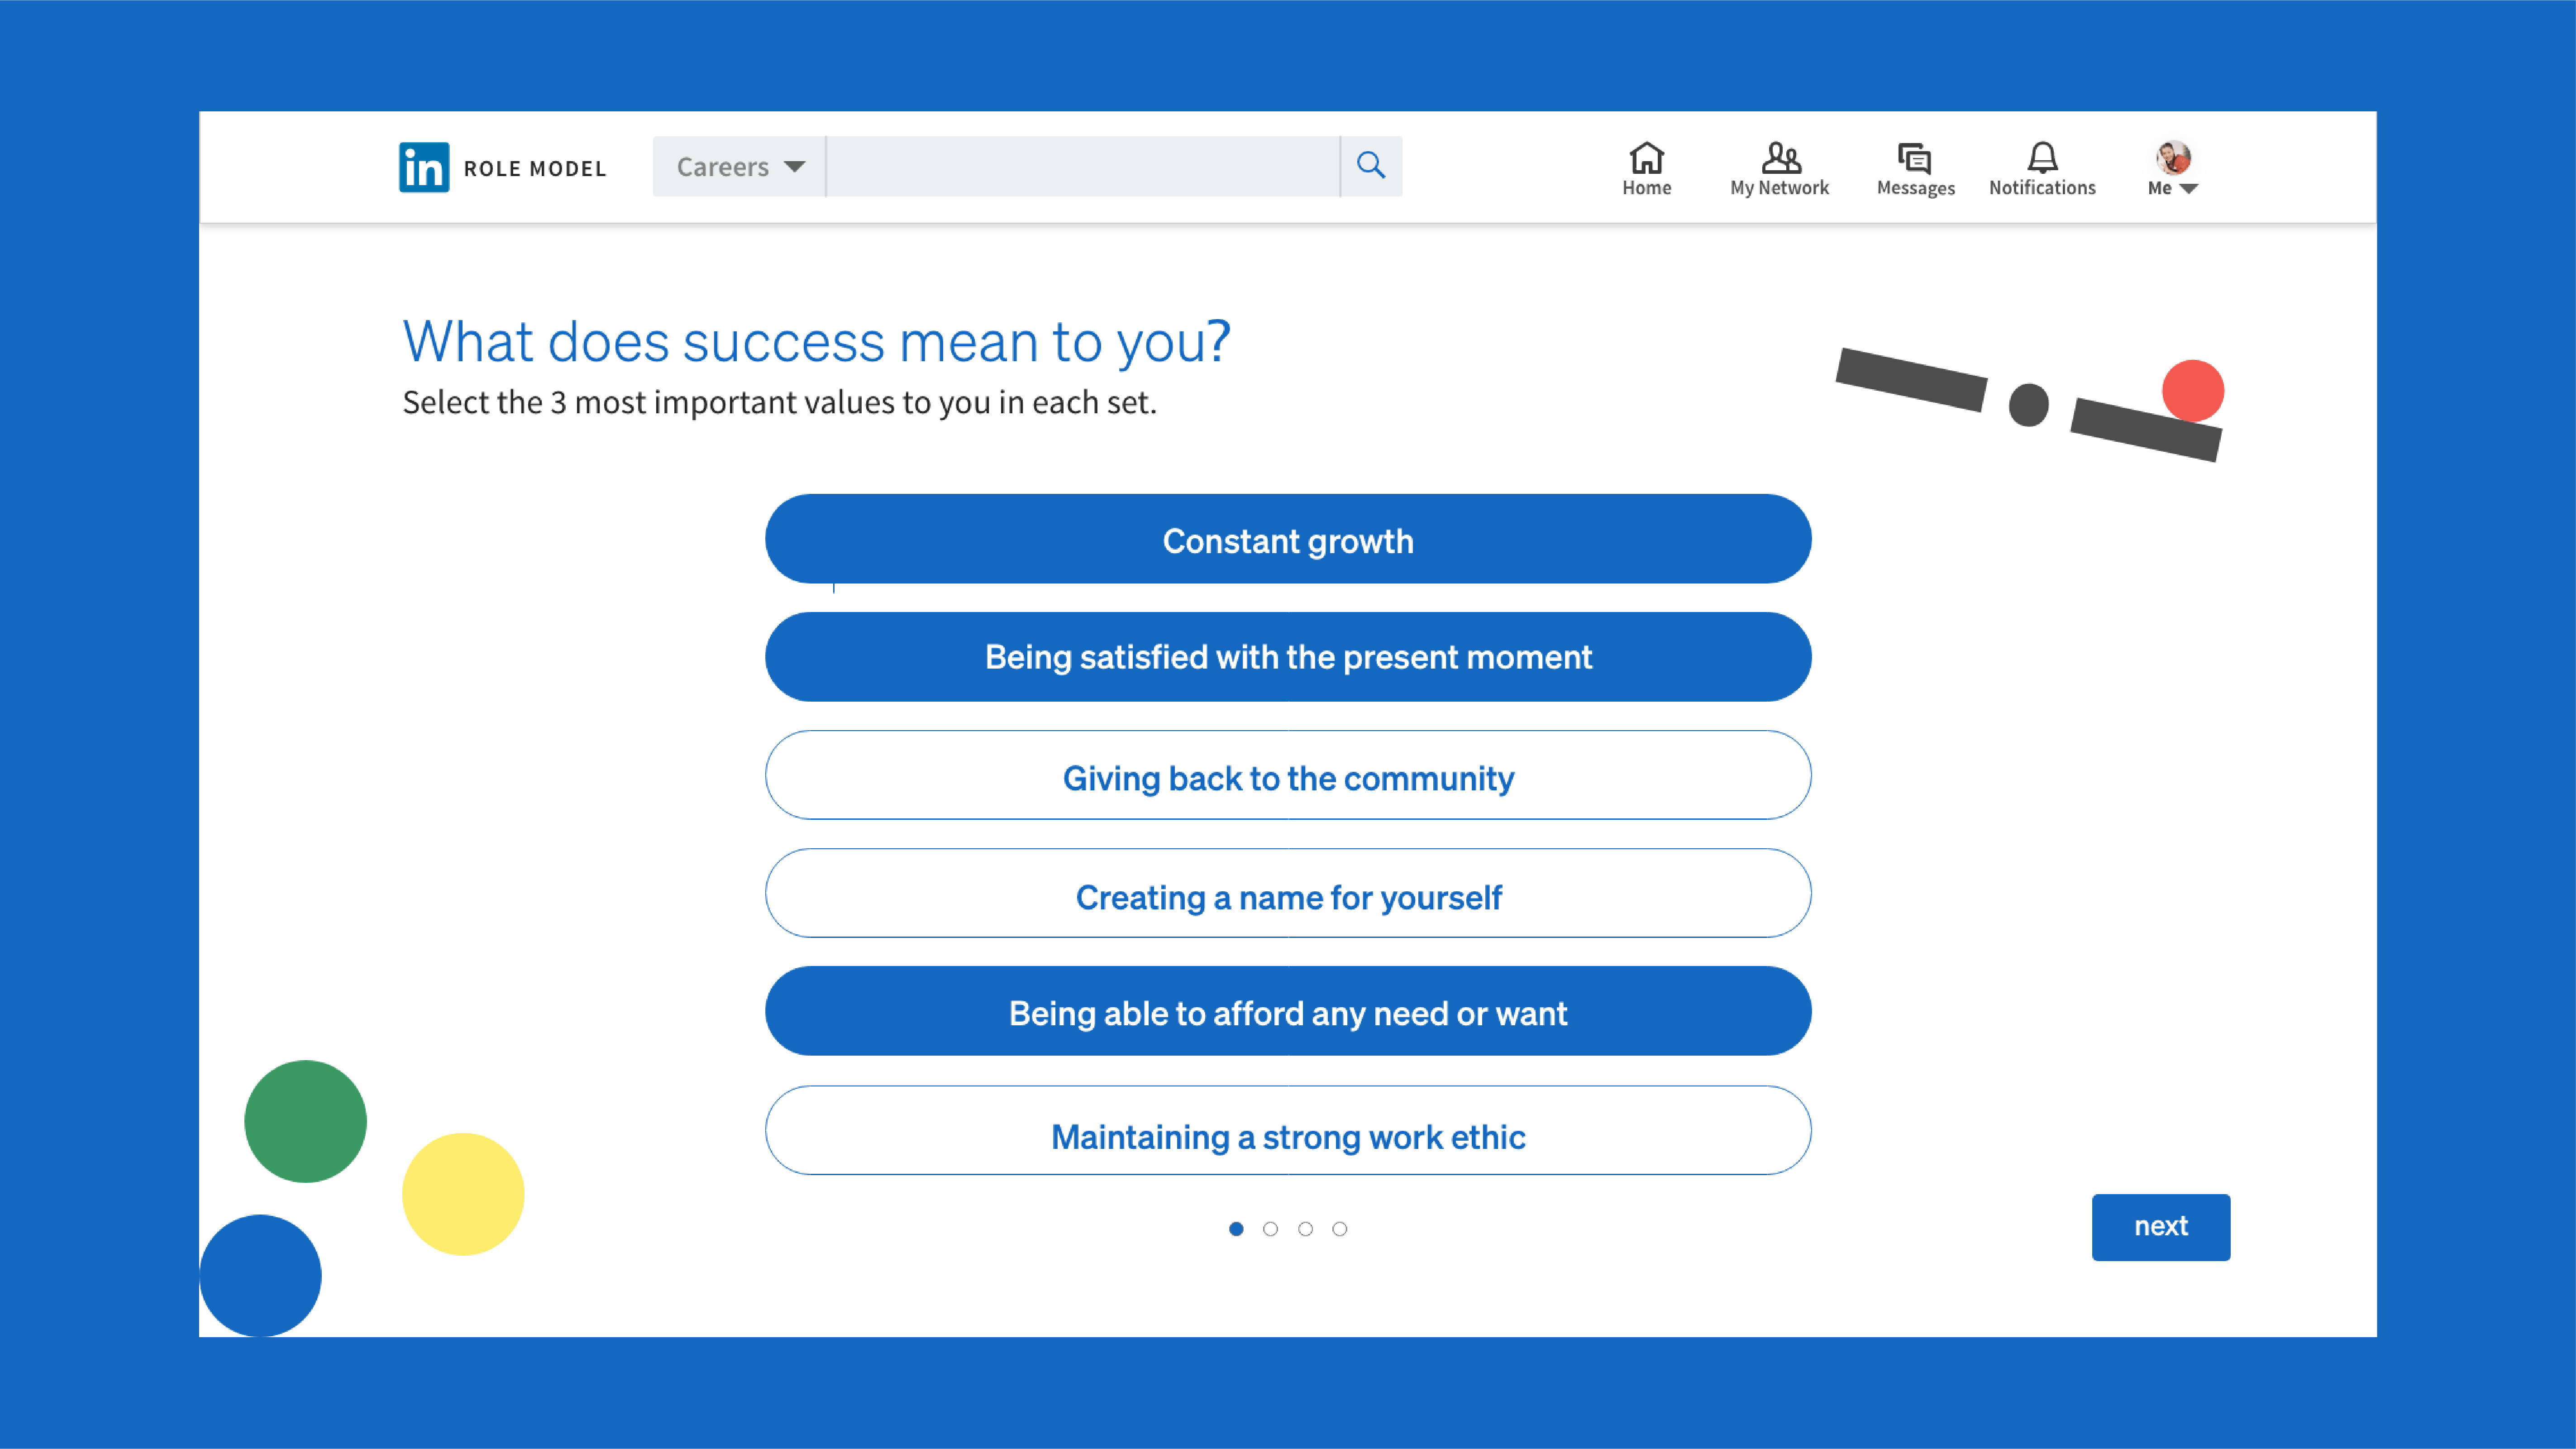Click the 'What does success mean to you?' heading

point(816,342)
